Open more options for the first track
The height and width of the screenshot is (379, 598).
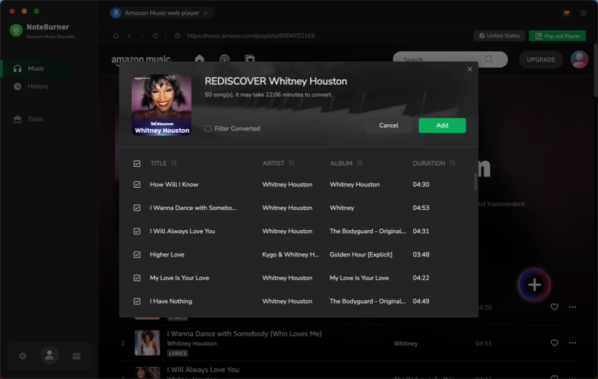point(572,307)
